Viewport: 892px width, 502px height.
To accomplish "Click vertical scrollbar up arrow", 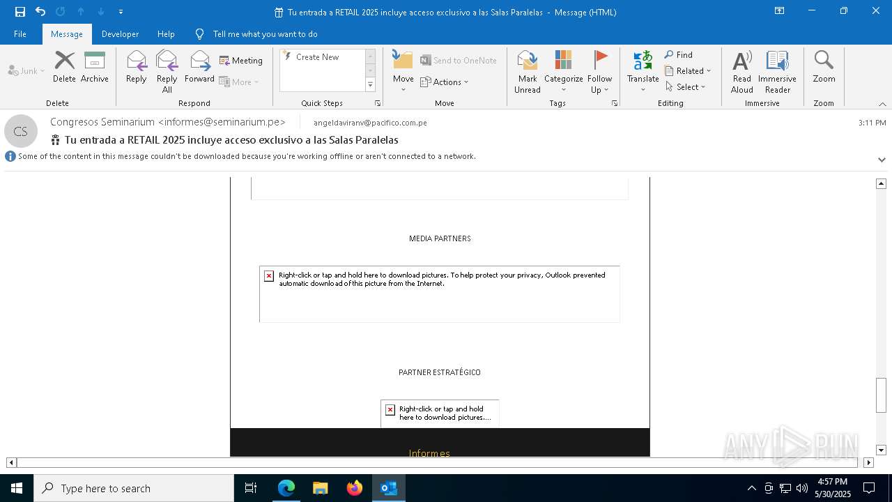I will [x=881, y=183].
